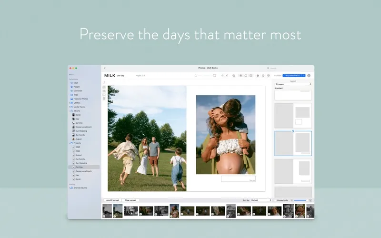The image size is (381, 238).
Task: Click the undo arrow in the toolbar
Action: coord(222,76)
